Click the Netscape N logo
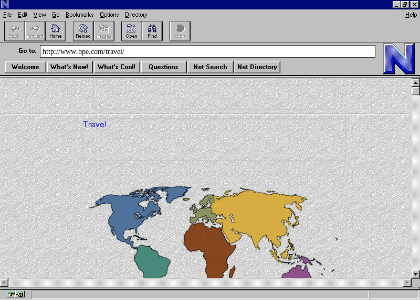The height and width of the screenshot is (300, 420). (398, 58)
